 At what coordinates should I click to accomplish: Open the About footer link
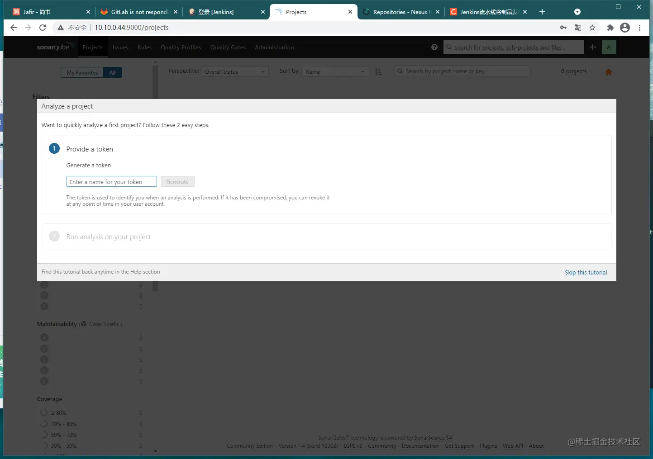tap(536, 446)
